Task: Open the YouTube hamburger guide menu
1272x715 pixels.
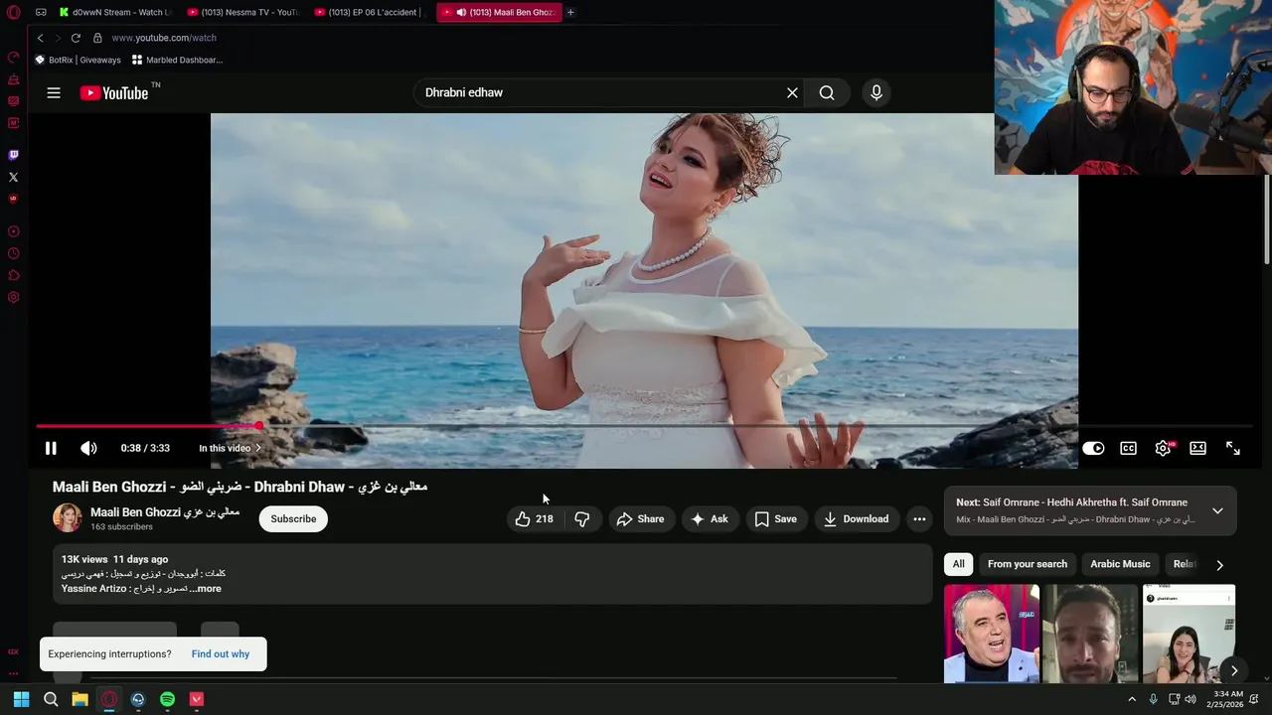Action: coord(54,92)
